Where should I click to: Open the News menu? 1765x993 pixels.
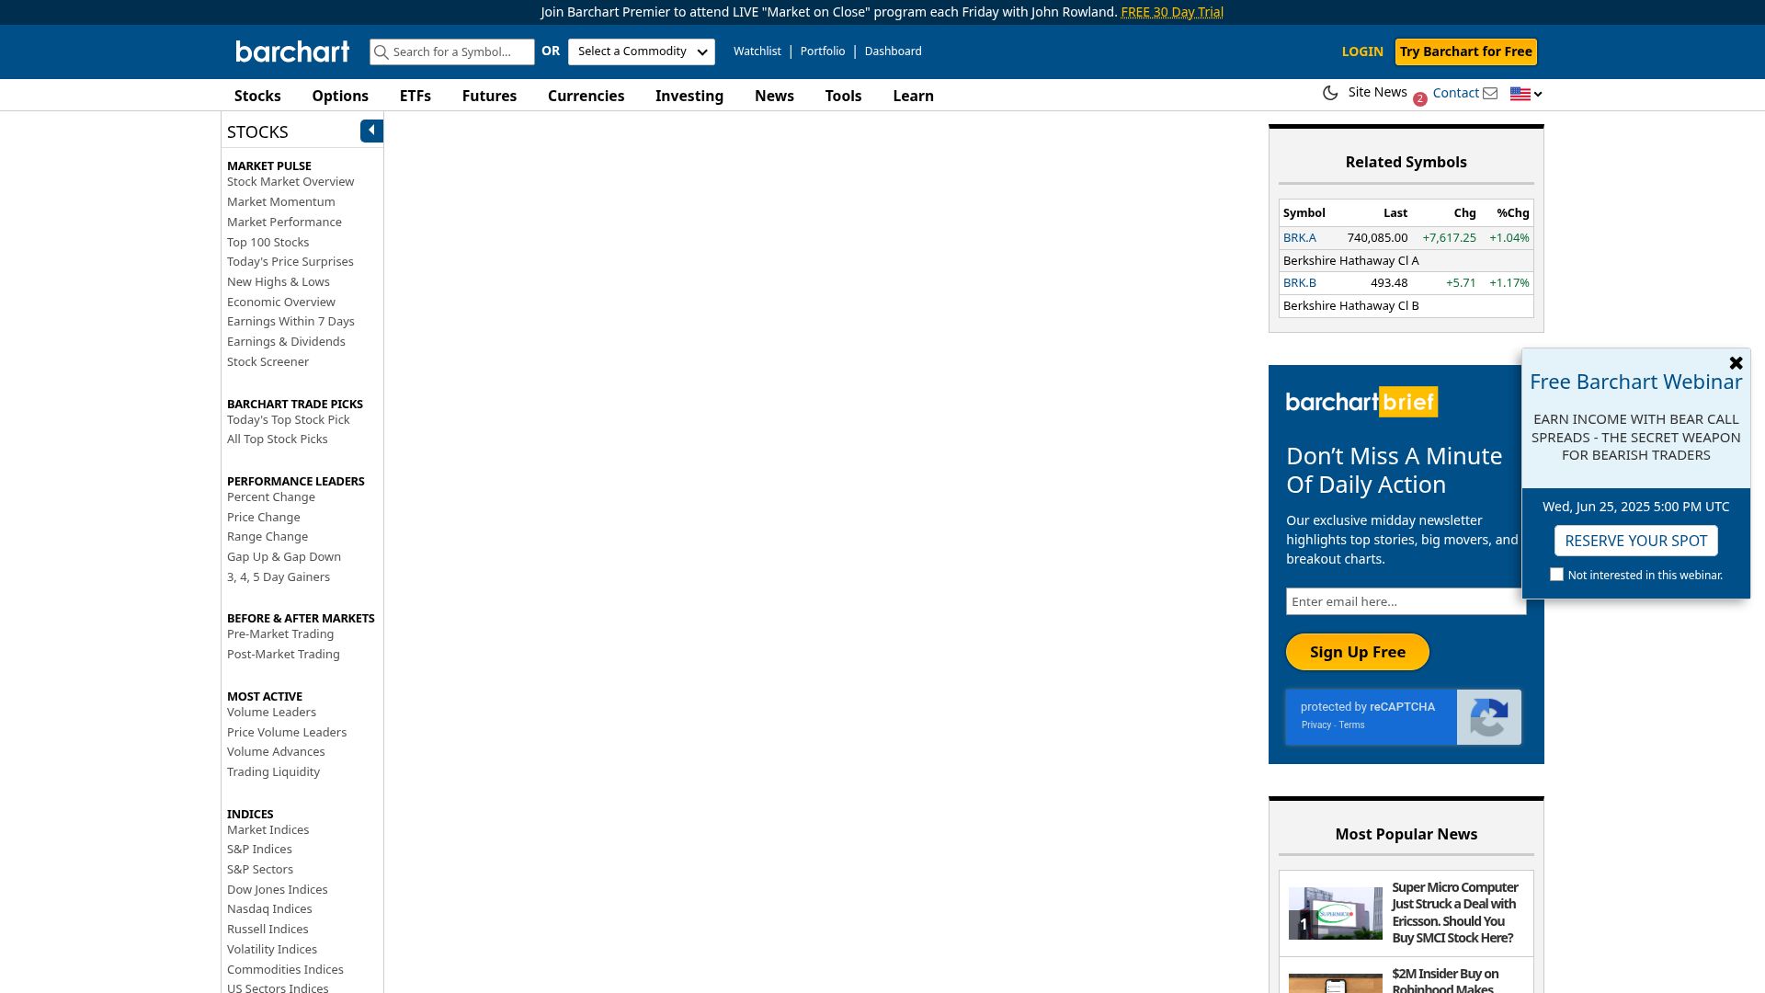774,96
